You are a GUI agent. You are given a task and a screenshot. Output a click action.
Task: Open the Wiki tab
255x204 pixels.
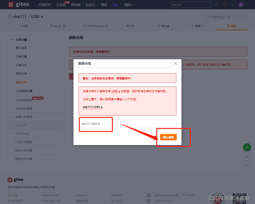(130, 26)
